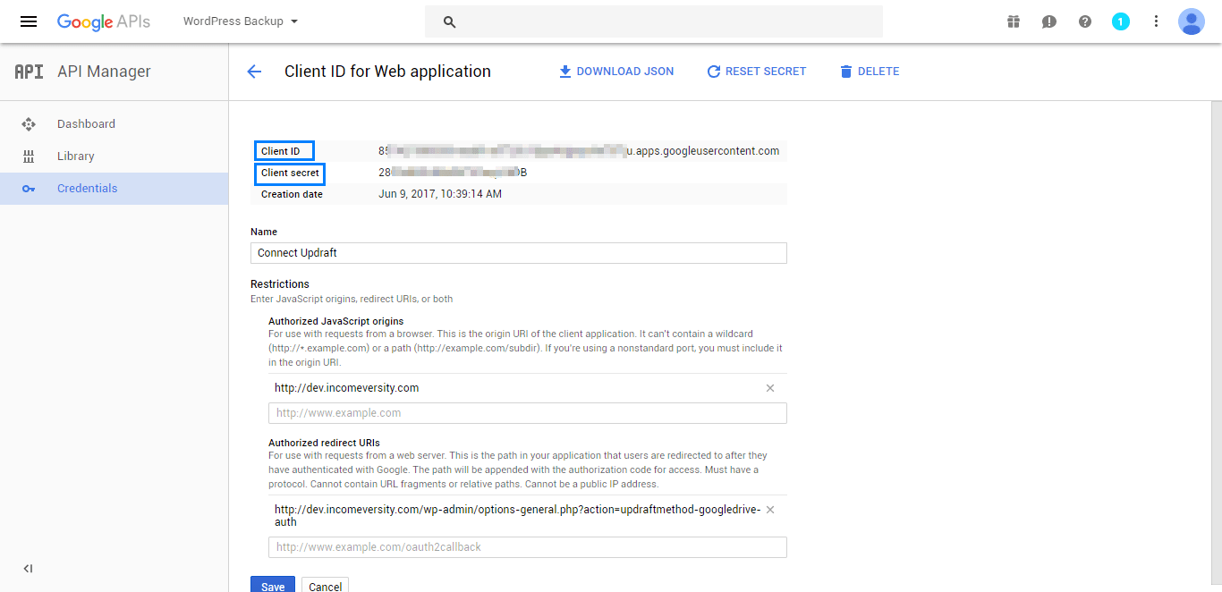Open the three-dot more options menu
Screen dimensions: 1222x592
[1156, 21]
